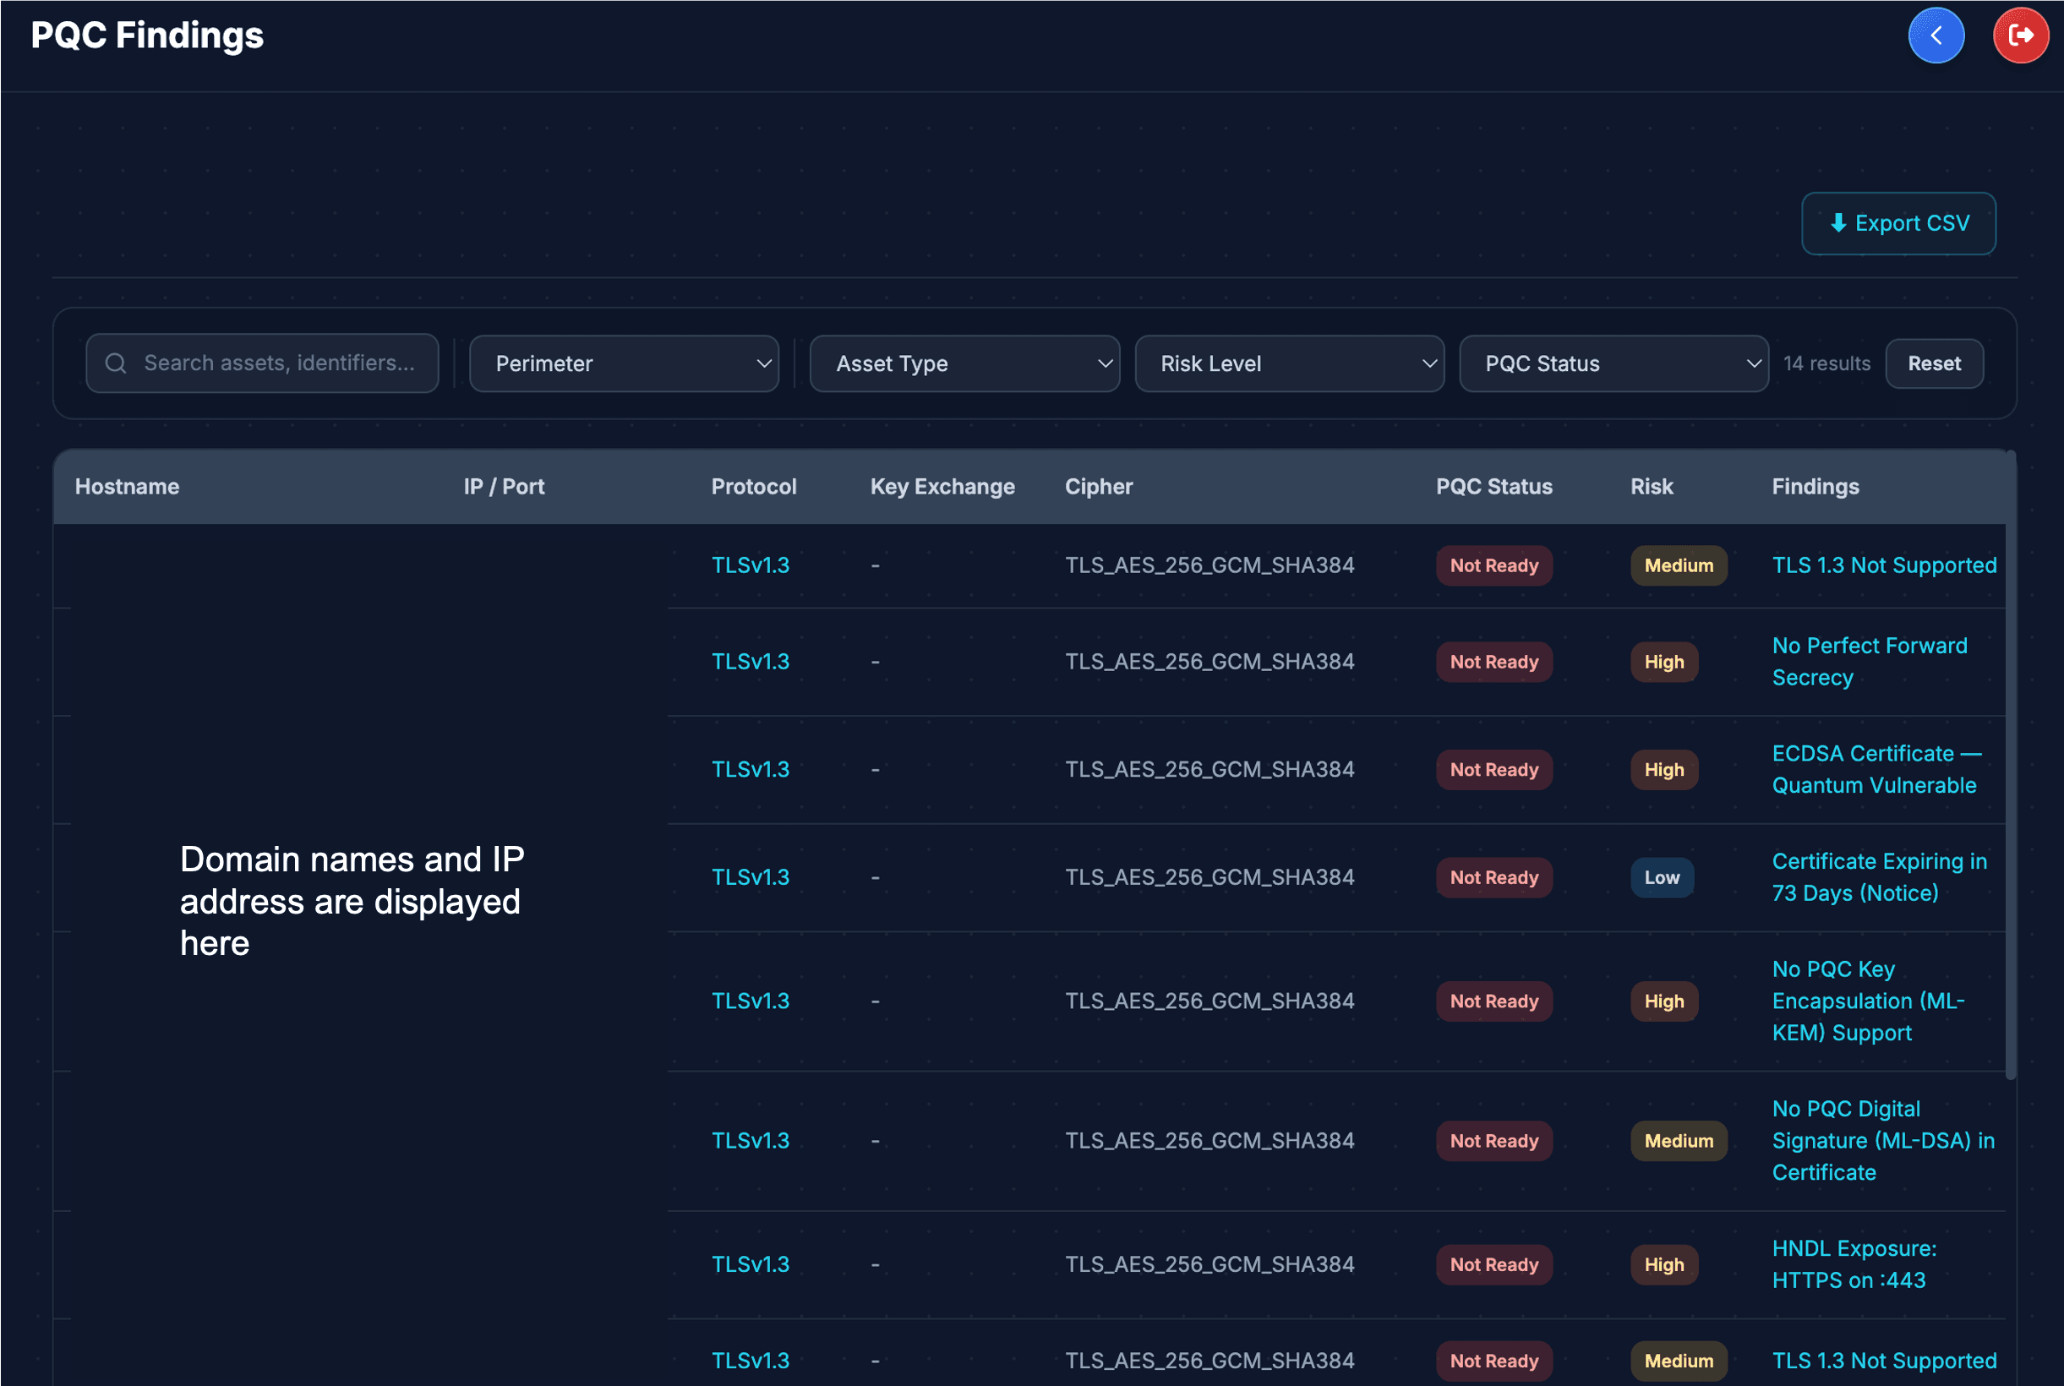Screen dimensions: 2064x1386
Task: Click the Key Exchange column header
Action: click(942, 487)
